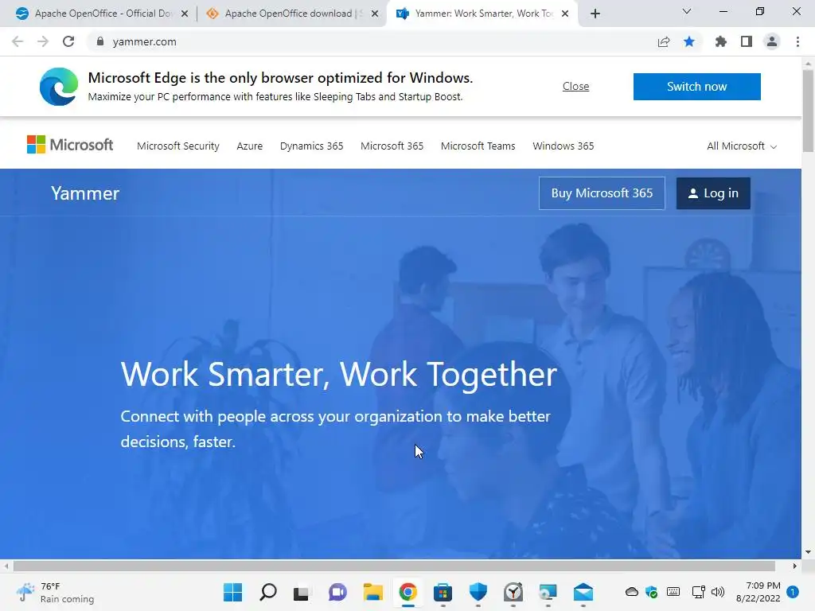Close the Apache OpenOffice download tab
This screenshot has height=611, width=815.
(x=375, y=14)
